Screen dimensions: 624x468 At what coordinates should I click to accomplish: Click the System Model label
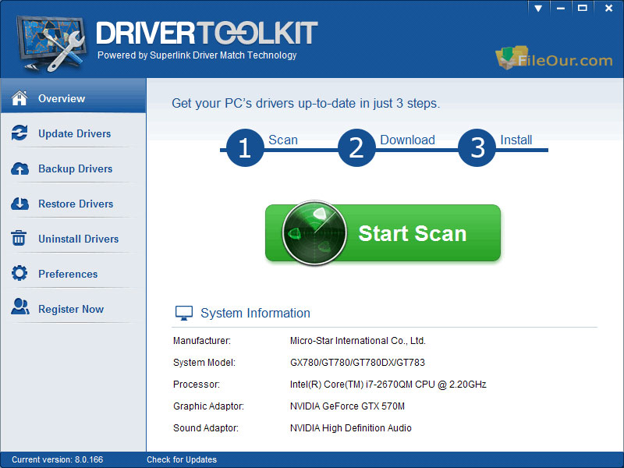tap(204, 363)
